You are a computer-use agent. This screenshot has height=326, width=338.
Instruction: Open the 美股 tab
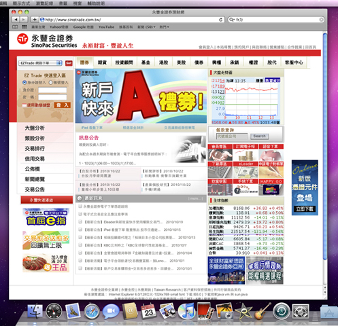[x=181, y=62]
